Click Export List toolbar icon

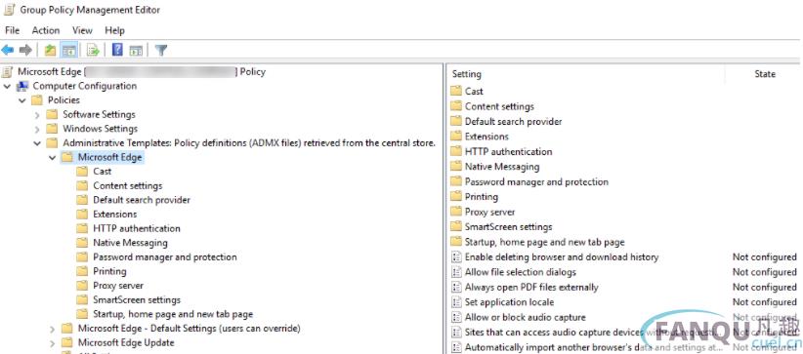click(93, 50)
